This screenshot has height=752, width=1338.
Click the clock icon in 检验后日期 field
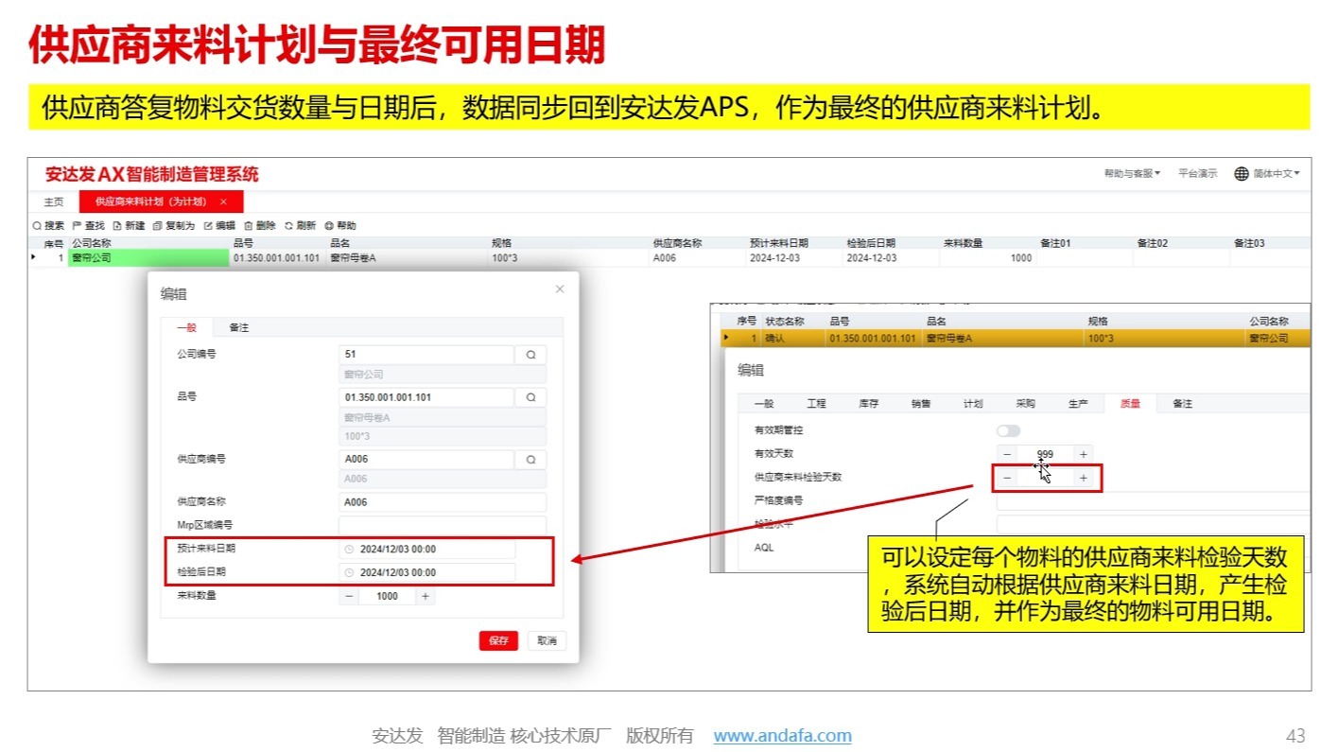coord(349,572)
